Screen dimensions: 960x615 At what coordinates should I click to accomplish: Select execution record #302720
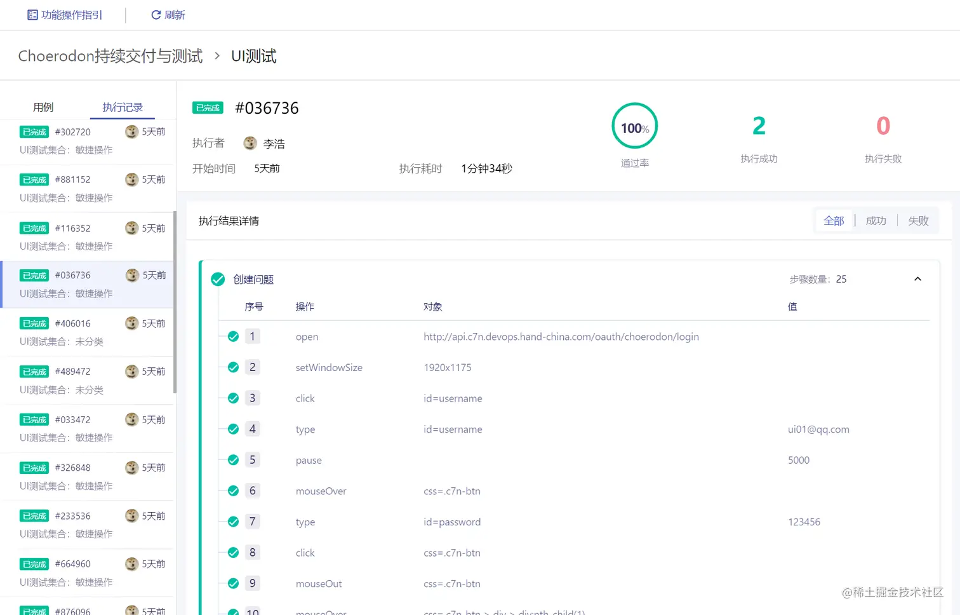click(87, 140)
